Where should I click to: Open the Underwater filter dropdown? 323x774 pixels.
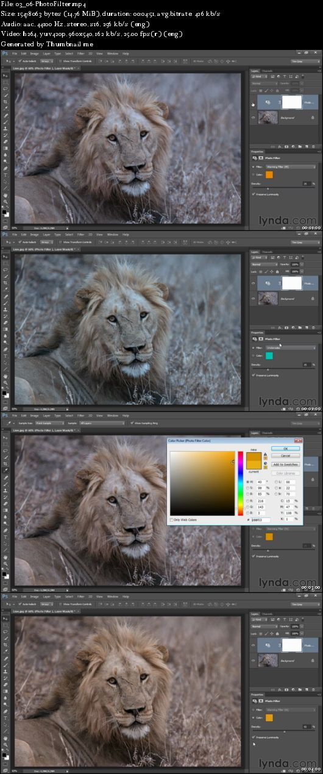291,348
